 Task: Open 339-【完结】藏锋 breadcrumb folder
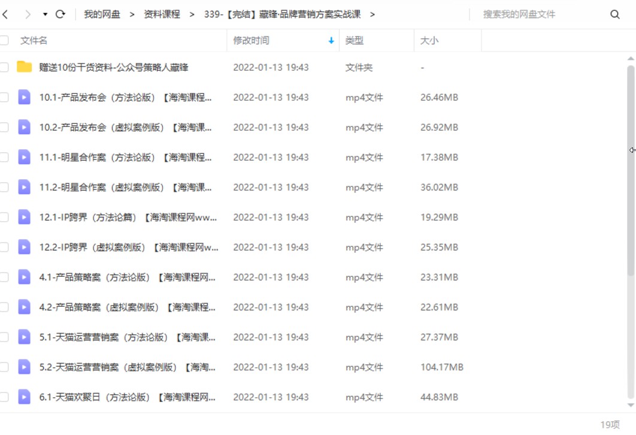click(282, 14)
